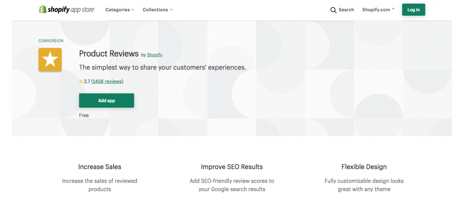
Task: Open the Shopify.com menu link
Action: coord(376,10)
